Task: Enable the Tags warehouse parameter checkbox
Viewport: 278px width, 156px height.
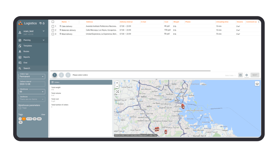Action: click(20, 108)
